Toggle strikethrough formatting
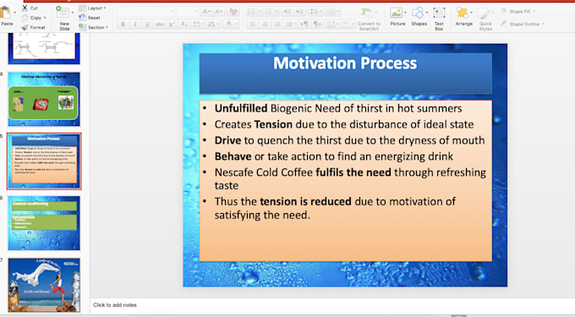Viewport: 575px width, 317px height. click(159, 25)
